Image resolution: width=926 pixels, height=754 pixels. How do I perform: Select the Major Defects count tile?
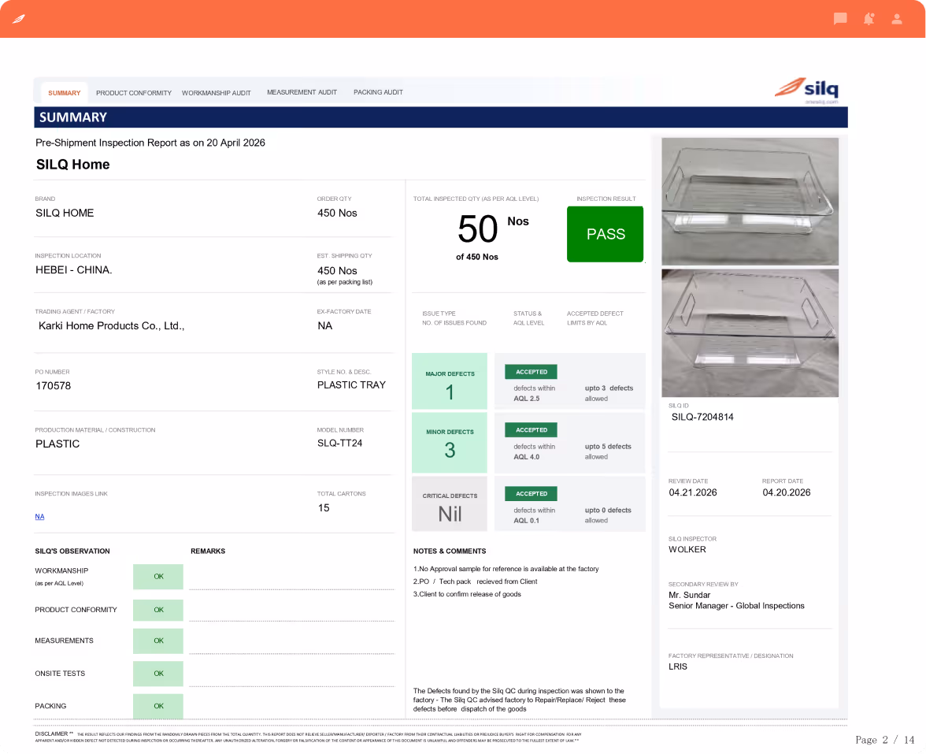[x=450, y=381]
